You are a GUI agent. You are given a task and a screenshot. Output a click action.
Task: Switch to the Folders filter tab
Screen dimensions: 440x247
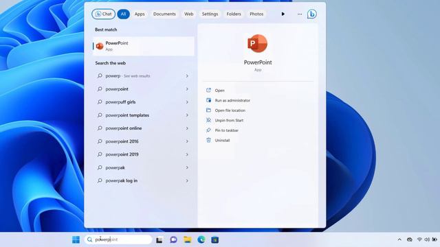coord(234,14)
